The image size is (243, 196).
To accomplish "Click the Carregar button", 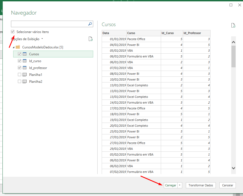I will point(171,185).
